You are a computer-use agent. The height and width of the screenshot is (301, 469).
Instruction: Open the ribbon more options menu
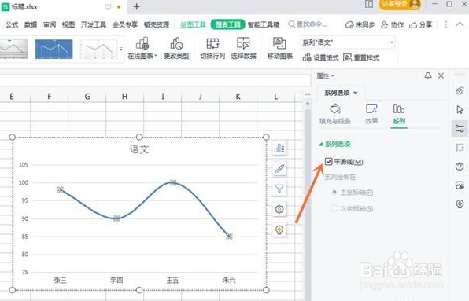pyautogui.click(x=446, y=24)
